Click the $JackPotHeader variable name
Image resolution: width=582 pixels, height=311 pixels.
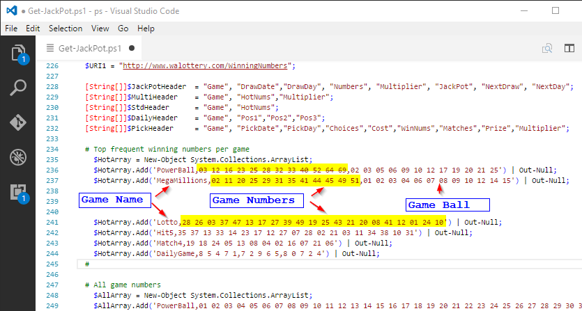(x=157, y=87)
